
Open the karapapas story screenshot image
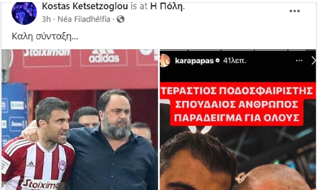pos(238,120)
